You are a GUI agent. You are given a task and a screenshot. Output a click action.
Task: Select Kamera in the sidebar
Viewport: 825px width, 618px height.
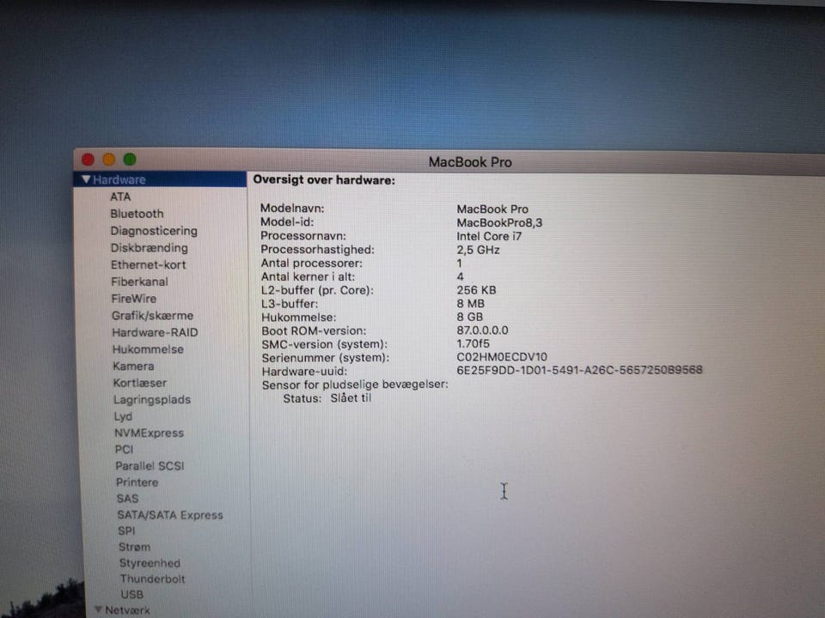(134, 367)
